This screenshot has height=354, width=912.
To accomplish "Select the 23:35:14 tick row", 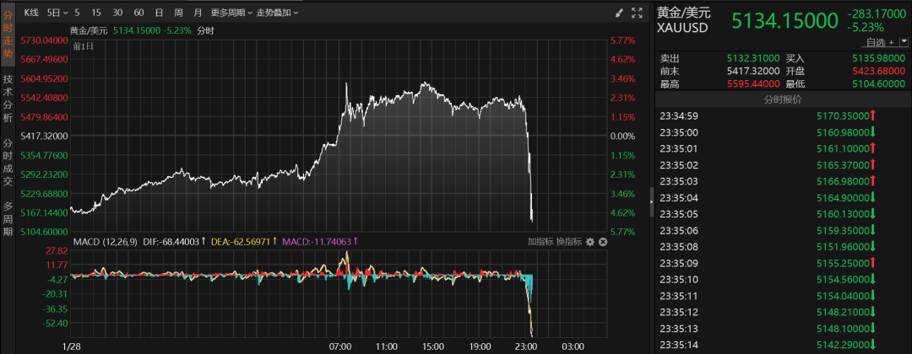I will (783, 344).
